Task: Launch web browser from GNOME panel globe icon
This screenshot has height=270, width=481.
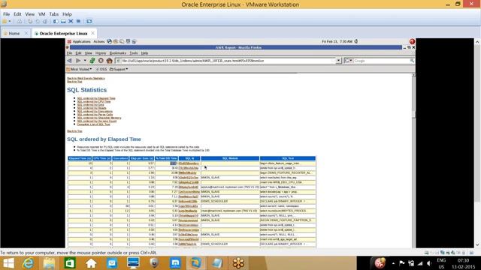Action: (x=109, y=41)
